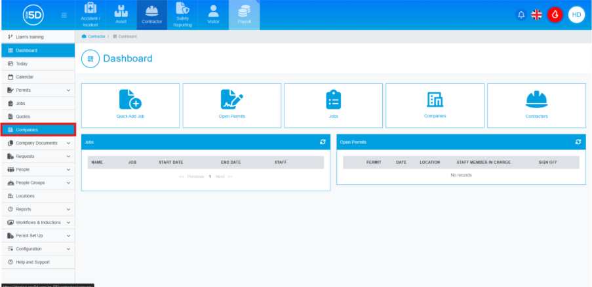Switch to the Safety Reporting module
This screenshot has height=287, width=592.
tap(182, 15)
